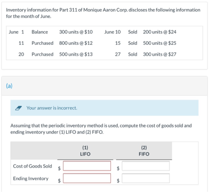Click the 'Ending Inventory' row label
The width and height of the screenshot is (209, 192).
[31, 179]
